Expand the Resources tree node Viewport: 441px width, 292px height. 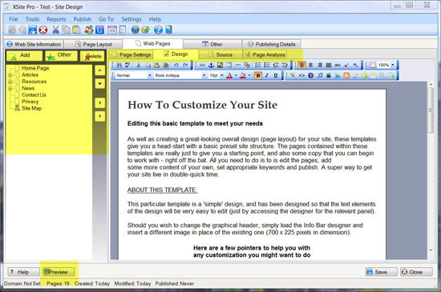(10, 82)
